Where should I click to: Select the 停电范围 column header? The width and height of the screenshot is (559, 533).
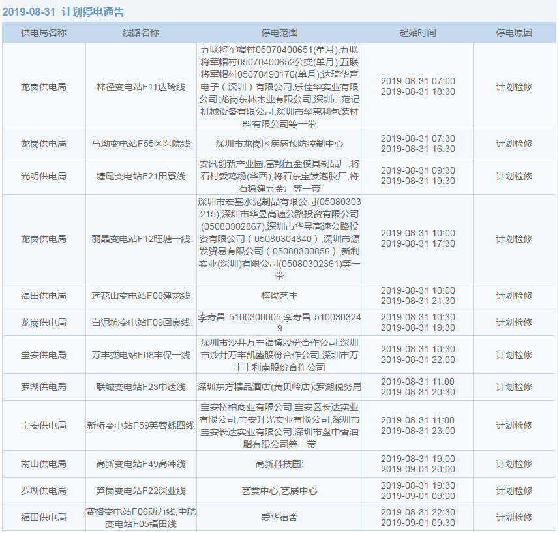pyautogui.click(x=279, y=33)
